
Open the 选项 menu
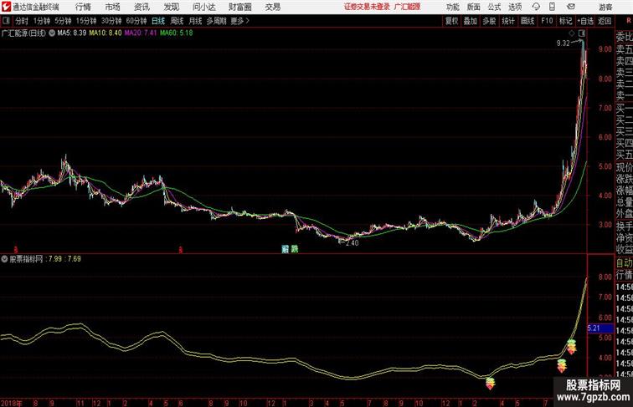(515, 7)
